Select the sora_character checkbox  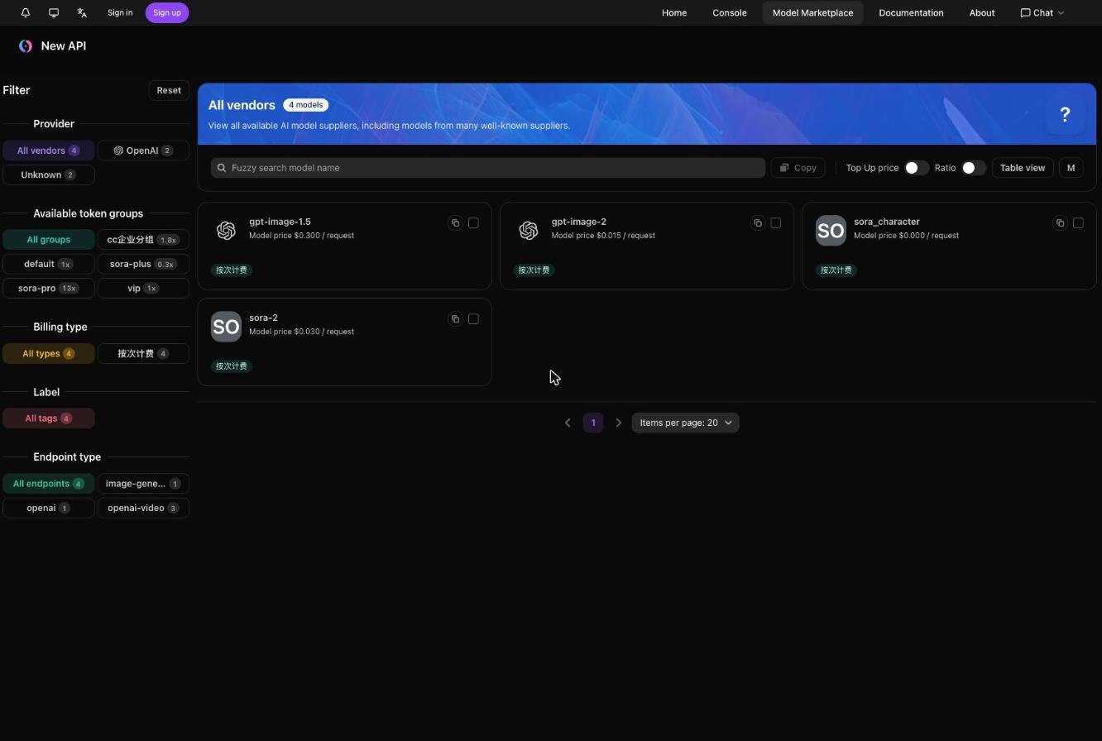tap(1078, 222)
